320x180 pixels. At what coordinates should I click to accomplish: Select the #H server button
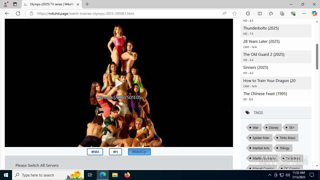click(115, 152)
